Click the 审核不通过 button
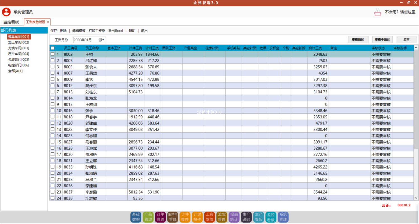 coord(382,40)
